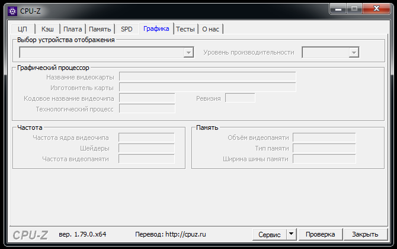Open the SPD tab

[x=127, y=29]
